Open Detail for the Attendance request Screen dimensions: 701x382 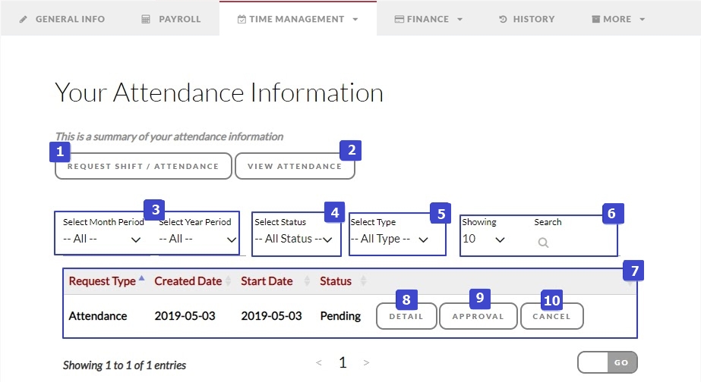(x=406, y=317)
